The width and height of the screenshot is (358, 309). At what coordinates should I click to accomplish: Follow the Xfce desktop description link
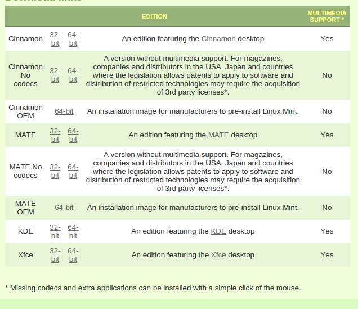coord(218,255)
